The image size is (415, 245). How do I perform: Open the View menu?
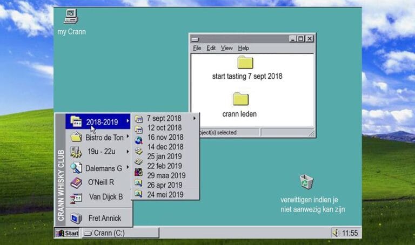[227, 48]
